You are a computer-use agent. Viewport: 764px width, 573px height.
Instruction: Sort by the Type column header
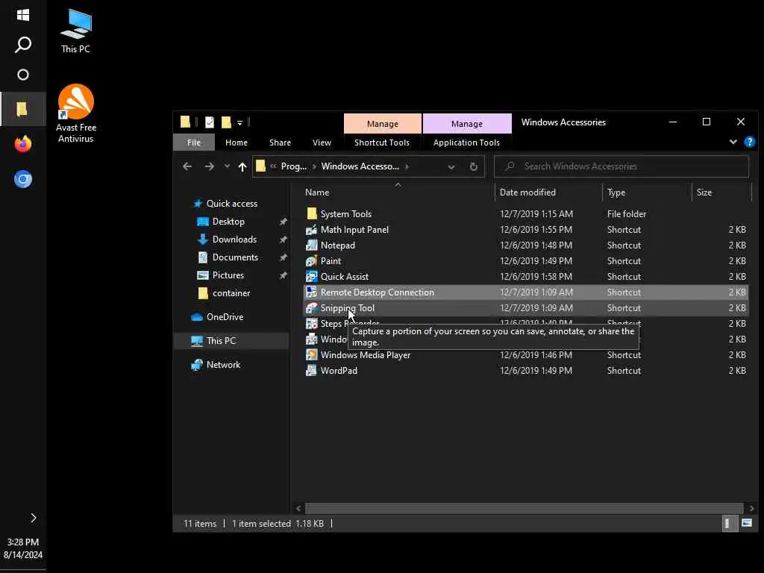pos(616,192)
